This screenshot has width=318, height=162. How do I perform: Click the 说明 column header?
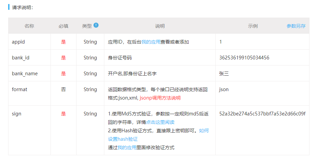click(160, 26)
